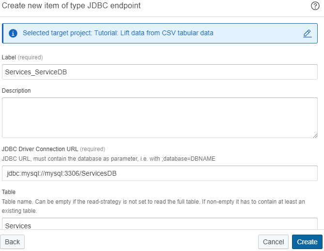Click the dialog title 'Create new item'
The width and height of the screenshot is (324, 251).
(72, 6)
